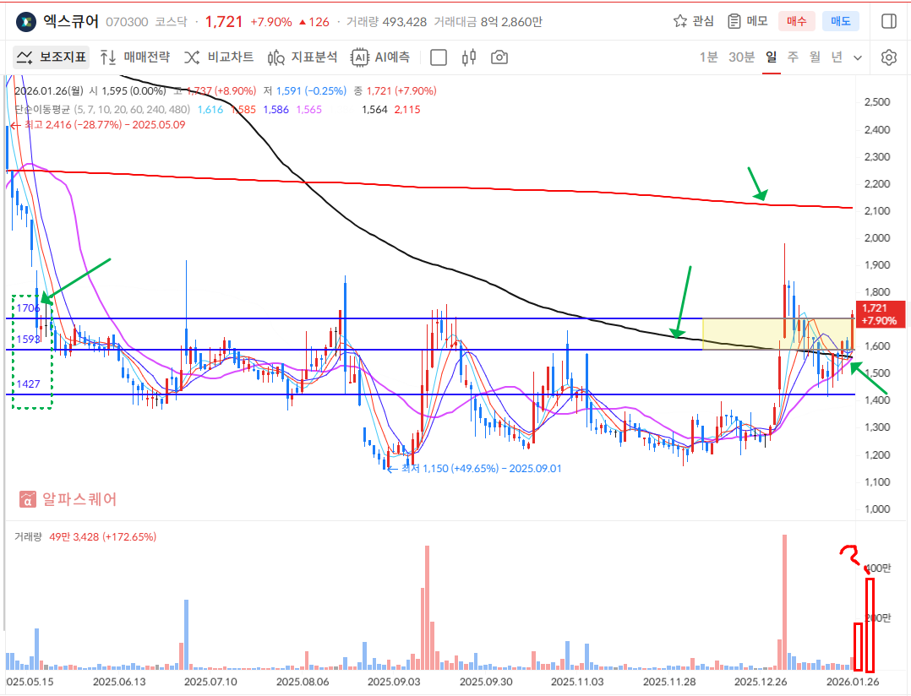Open AI예측 prediction tool

[381, 57]
